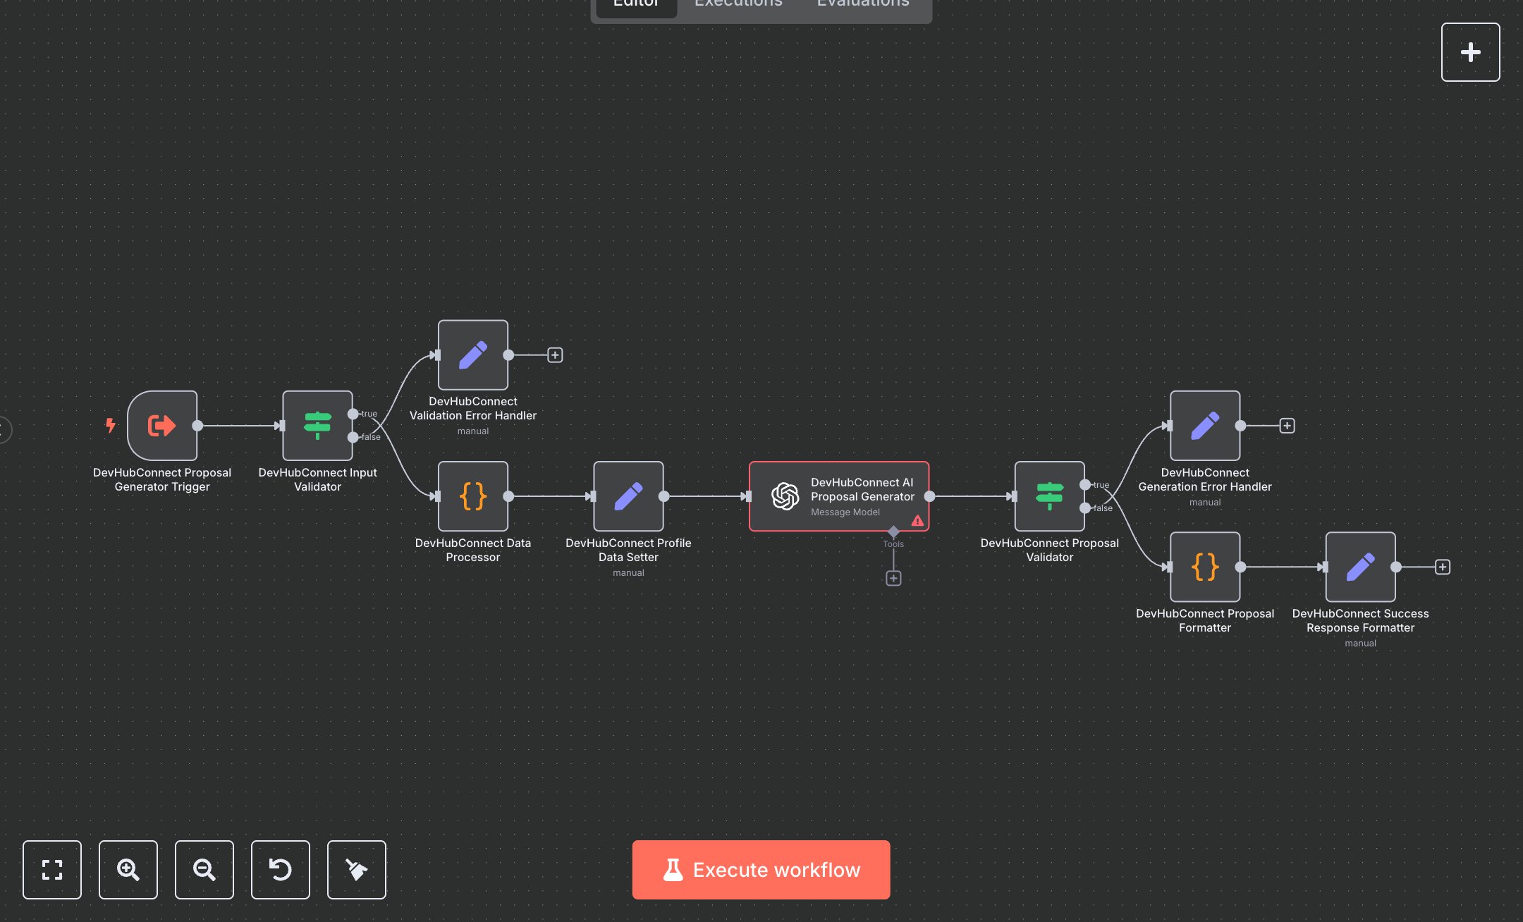Click the warning icon on the AI Proposal Generator

point(917,520)
